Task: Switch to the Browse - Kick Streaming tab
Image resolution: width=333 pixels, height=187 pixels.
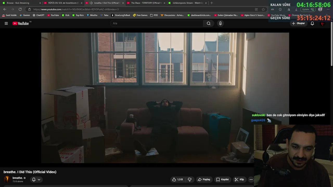Action: (21, 3)
